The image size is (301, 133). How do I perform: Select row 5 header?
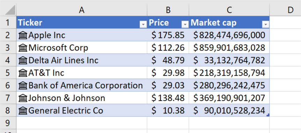tap(8, 73)
